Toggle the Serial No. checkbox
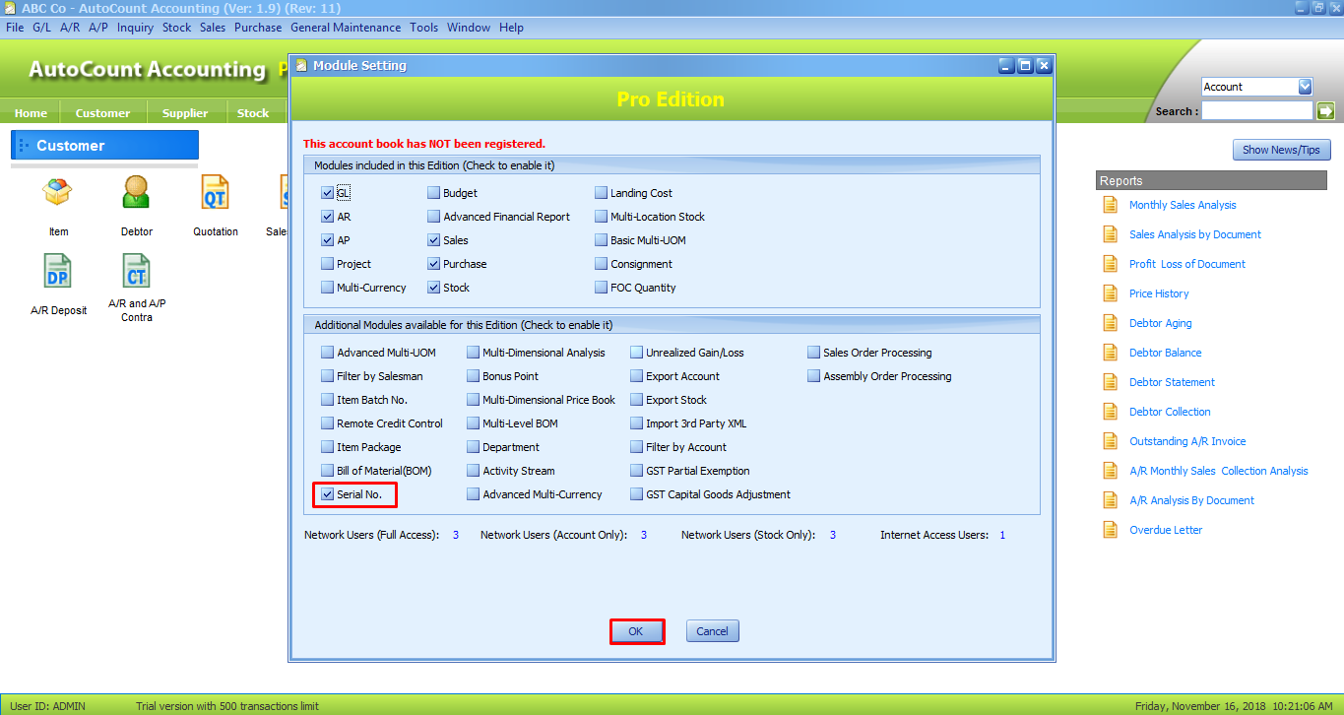Viewport: 1344px width, 715px height. [328, 494]
